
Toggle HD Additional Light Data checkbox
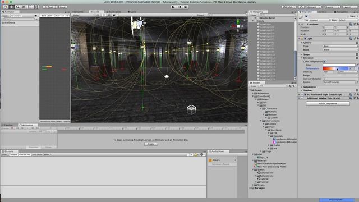click(x=305, y=94)
